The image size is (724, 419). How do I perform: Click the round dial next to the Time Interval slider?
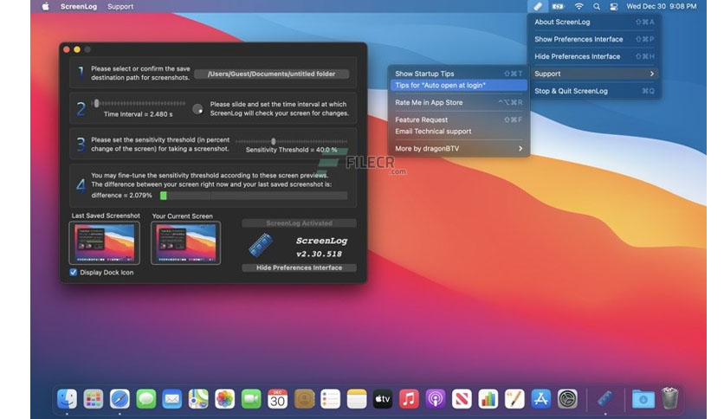(x=197, y=109)
